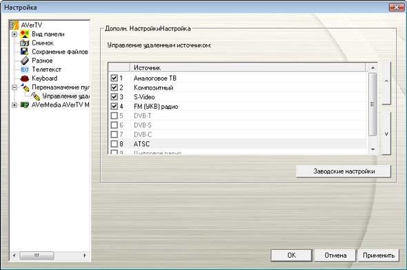Move selected source up with ^ button
The width and height of the screenshot is (407, 270).
pyautogui.click(x=386, y=83)
